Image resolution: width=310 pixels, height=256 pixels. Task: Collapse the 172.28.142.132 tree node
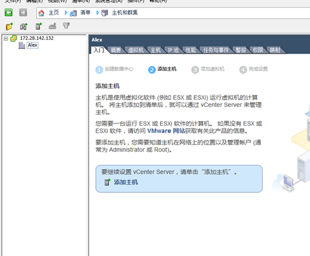click(x=6, y=39)
